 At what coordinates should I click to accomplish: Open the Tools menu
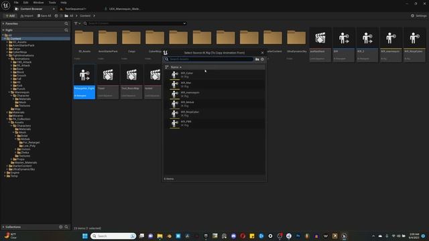pos(52,3)
